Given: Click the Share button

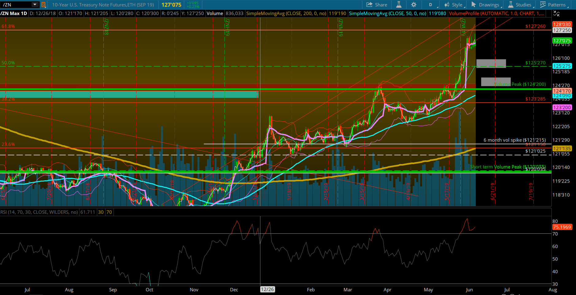Looking at the screenshot, I should [x=377, y=5].
